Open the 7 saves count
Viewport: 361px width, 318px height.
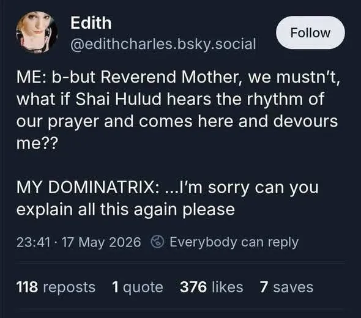[x=286, y=287]
